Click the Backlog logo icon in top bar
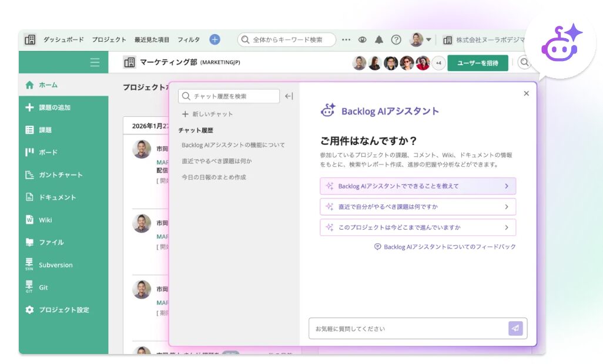 (x=29, y=39)
